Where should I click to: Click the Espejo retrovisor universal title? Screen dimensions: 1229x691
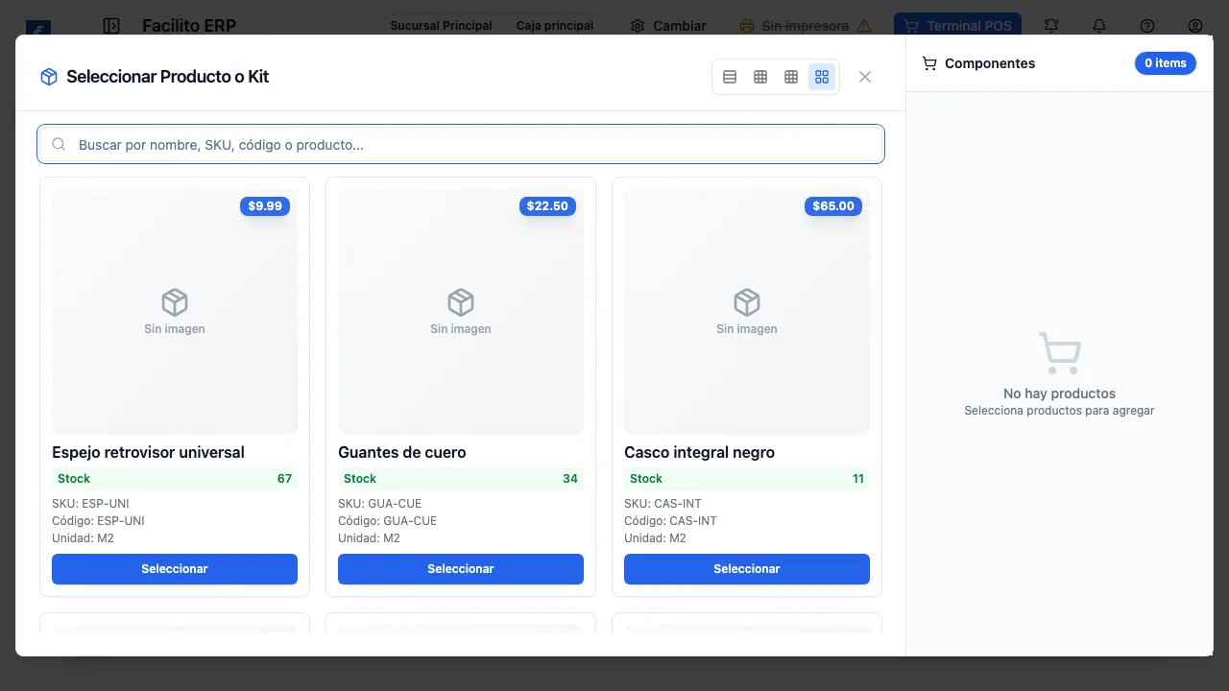tap(148, 452)
